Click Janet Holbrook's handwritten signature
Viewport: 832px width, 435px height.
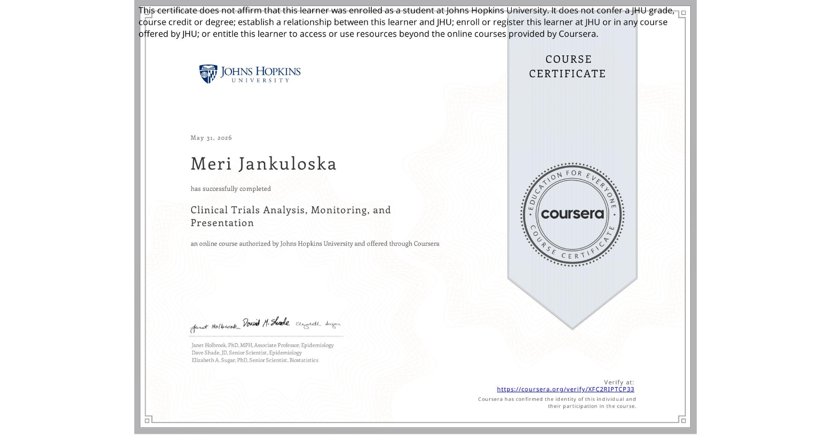point(215,327)
